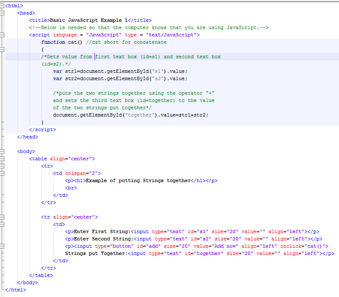Image resolution: width=339 pixels, height=297 pixels.
Task: Click the "Strings put Together:" text
Action: tap(97, 253)
